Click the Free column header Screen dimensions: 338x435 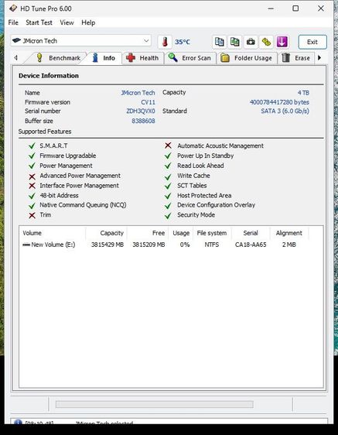[x=148, y=233]
